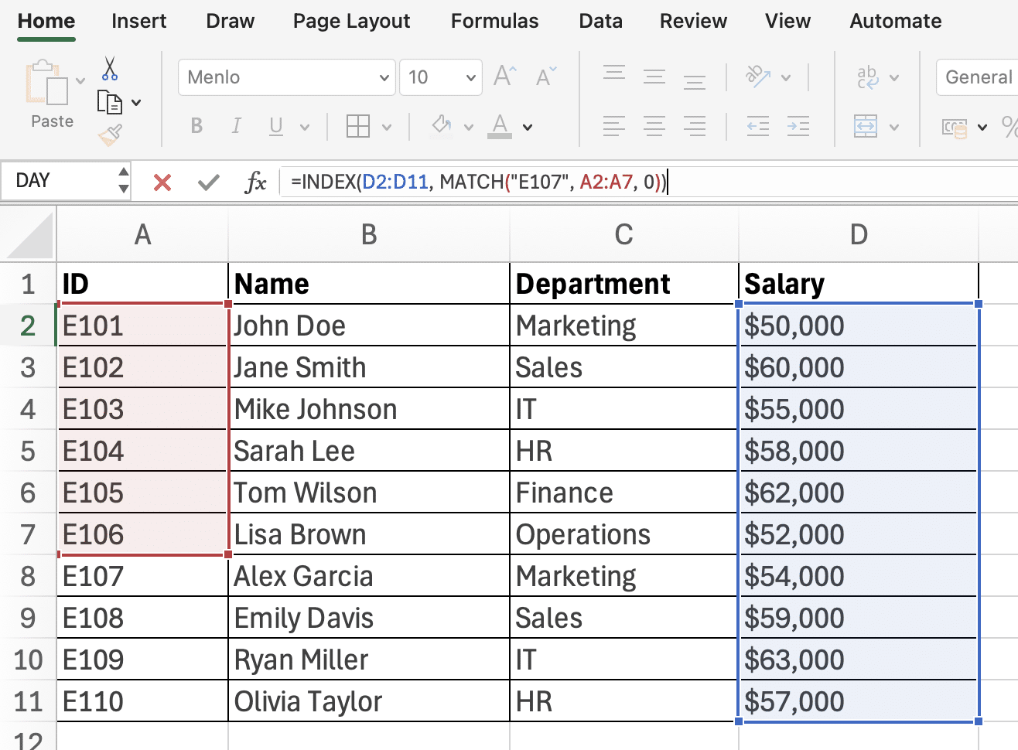Align text to middle vertically
The image size is (1018, 750).
point(654,77)
